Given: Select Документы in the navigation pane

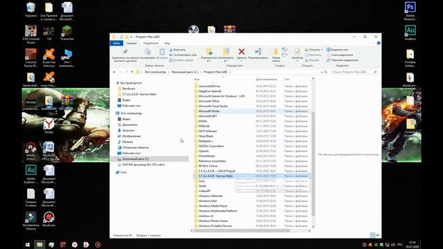Looking at the screenshot, I should (x=129, y=124).
